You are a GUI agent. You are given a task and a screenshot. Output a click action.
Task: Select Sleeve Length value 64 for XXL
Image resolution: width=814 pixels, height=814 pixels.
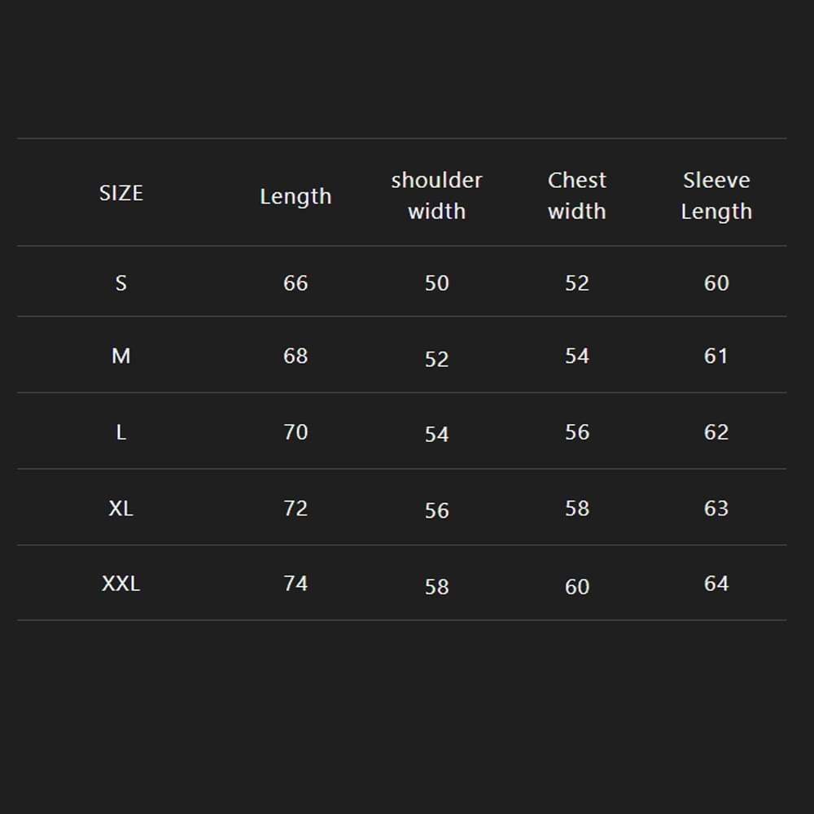[716, 584]
